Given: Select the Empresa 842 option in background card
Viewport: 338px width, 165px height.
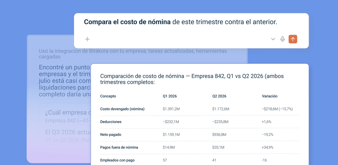Looking at the screenshot, I should 68,120.
